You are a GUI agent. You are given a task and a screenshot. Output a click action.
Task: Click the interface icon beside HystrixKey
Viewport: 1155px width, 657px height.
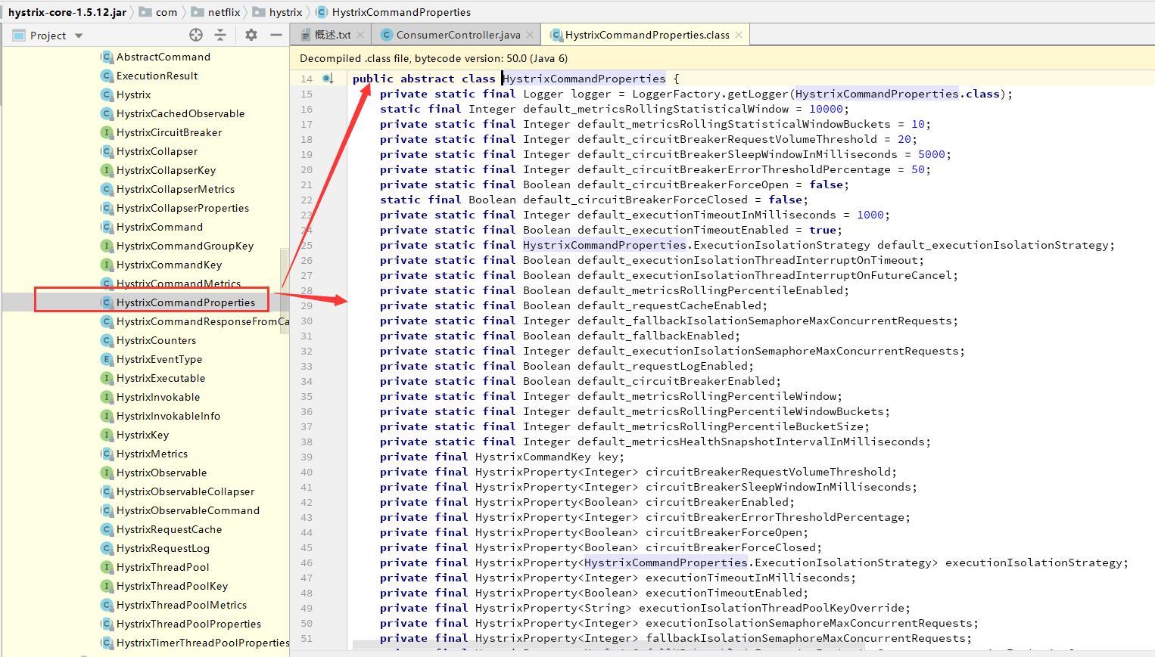tap(107, 435)
